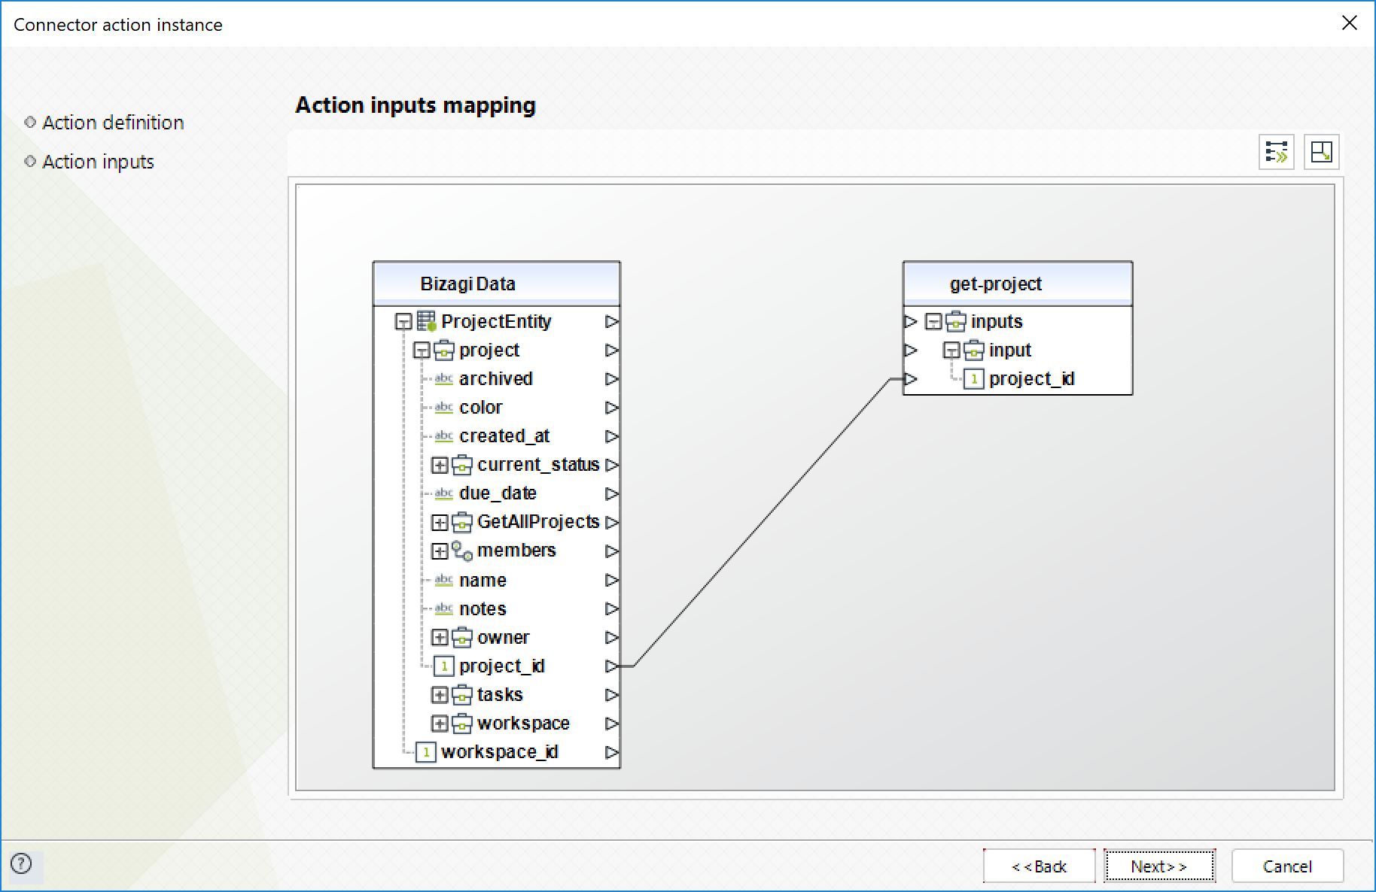Click the abc icon beside name
This screenshot has height=892, width=1376.
coord(444,580)
